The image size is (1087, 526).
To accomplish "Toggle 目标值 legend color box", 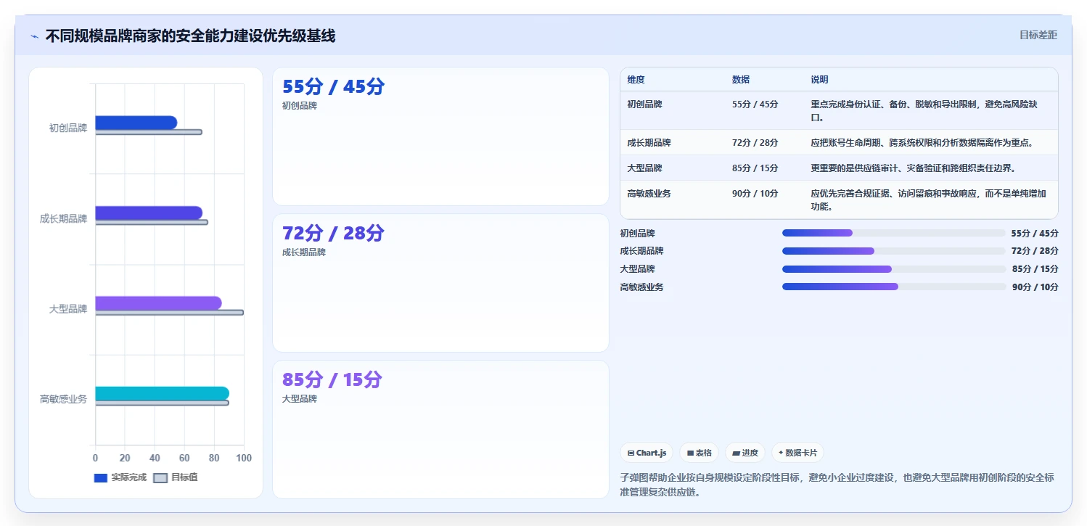I will coord(160,477).
